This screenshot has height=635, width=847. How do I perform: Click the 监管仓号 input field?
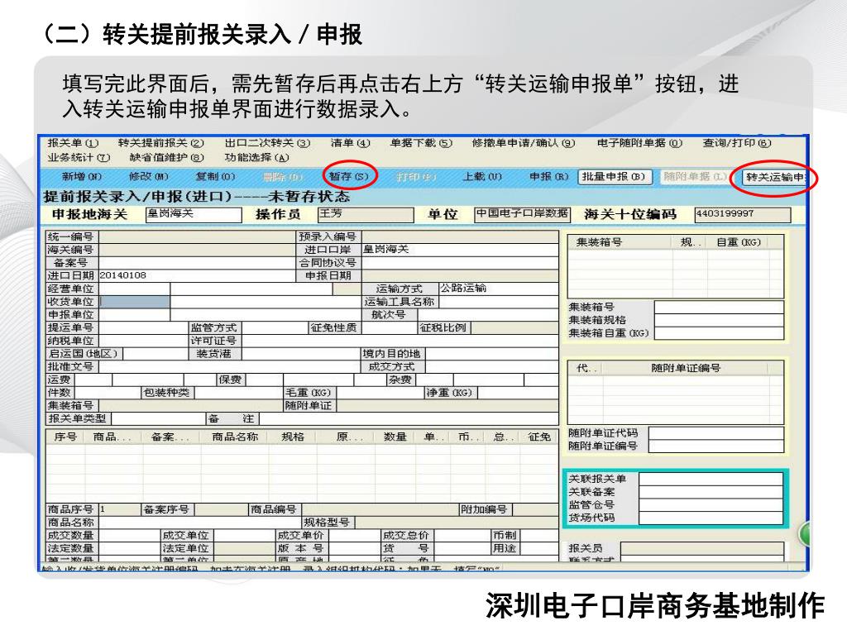pos(711,505)
